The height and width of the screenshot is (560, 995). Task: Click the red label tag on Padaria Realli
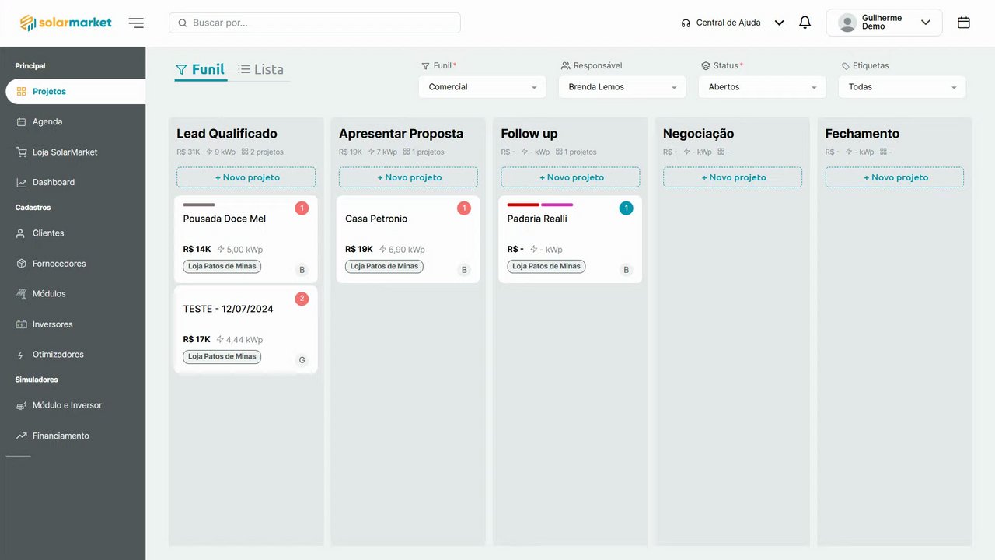point(523,205)
